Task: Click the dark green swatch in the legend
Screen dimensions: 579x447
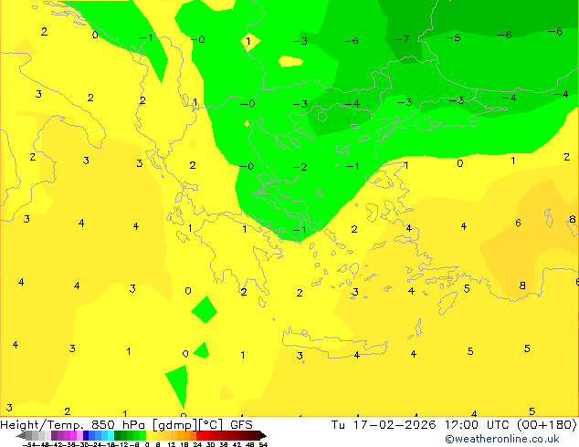Action: point(118,435)
